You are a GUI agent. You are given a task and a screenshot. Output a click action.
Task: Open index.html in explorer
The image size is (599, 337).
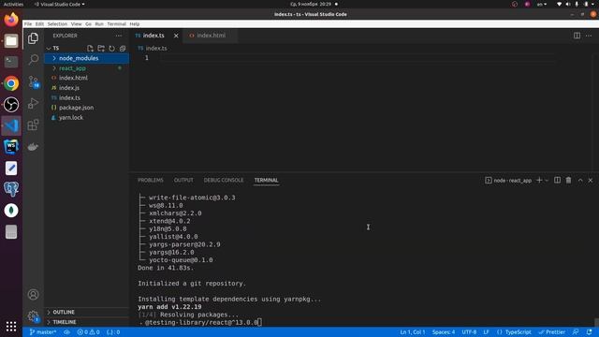87,78
